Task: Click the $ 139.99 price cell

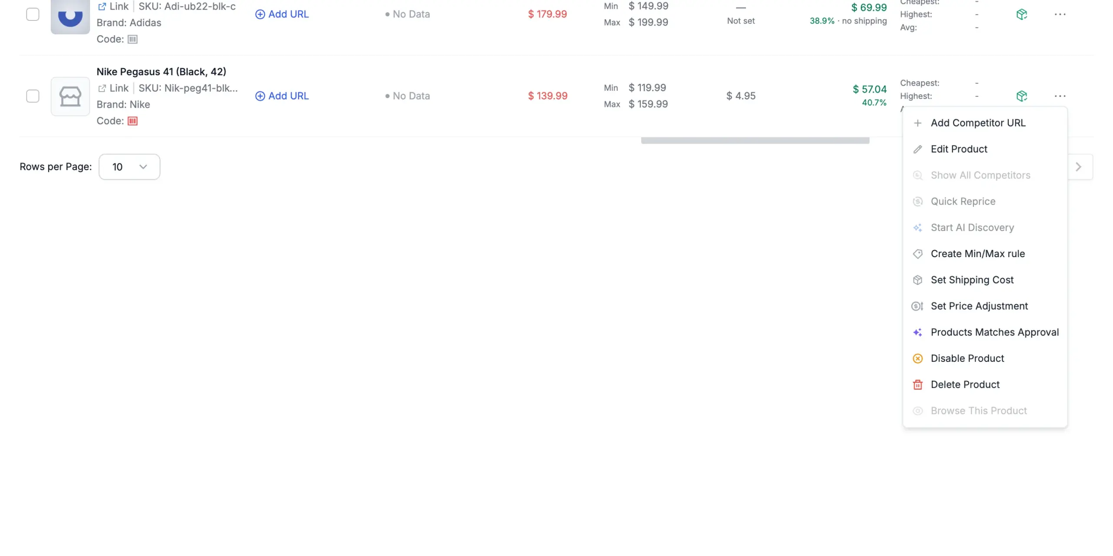Action: click(x=547, y=96)
